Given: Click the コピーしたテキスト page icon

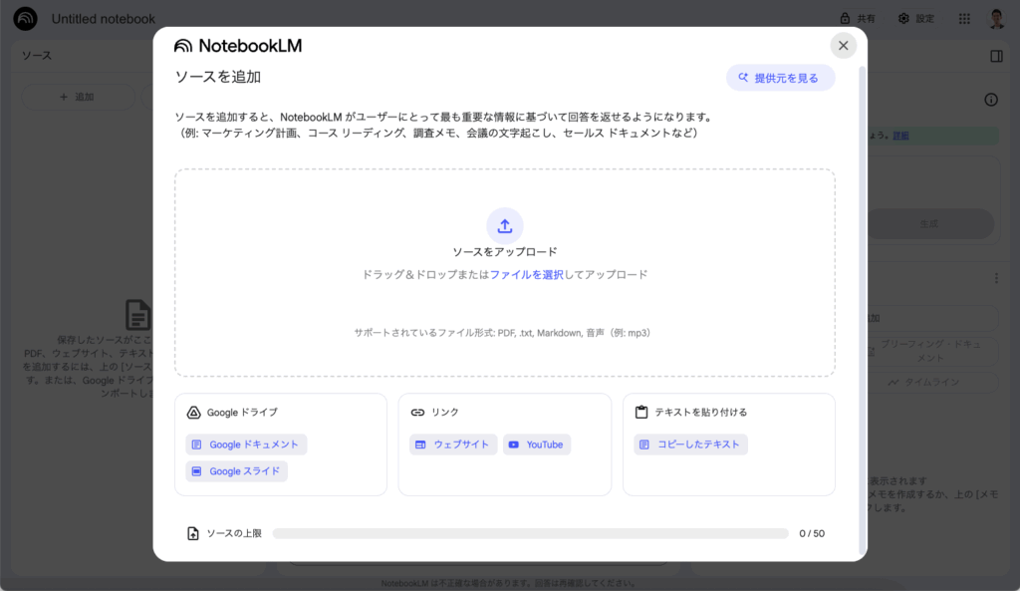Looking at the screenshot, I should (644, 444).
